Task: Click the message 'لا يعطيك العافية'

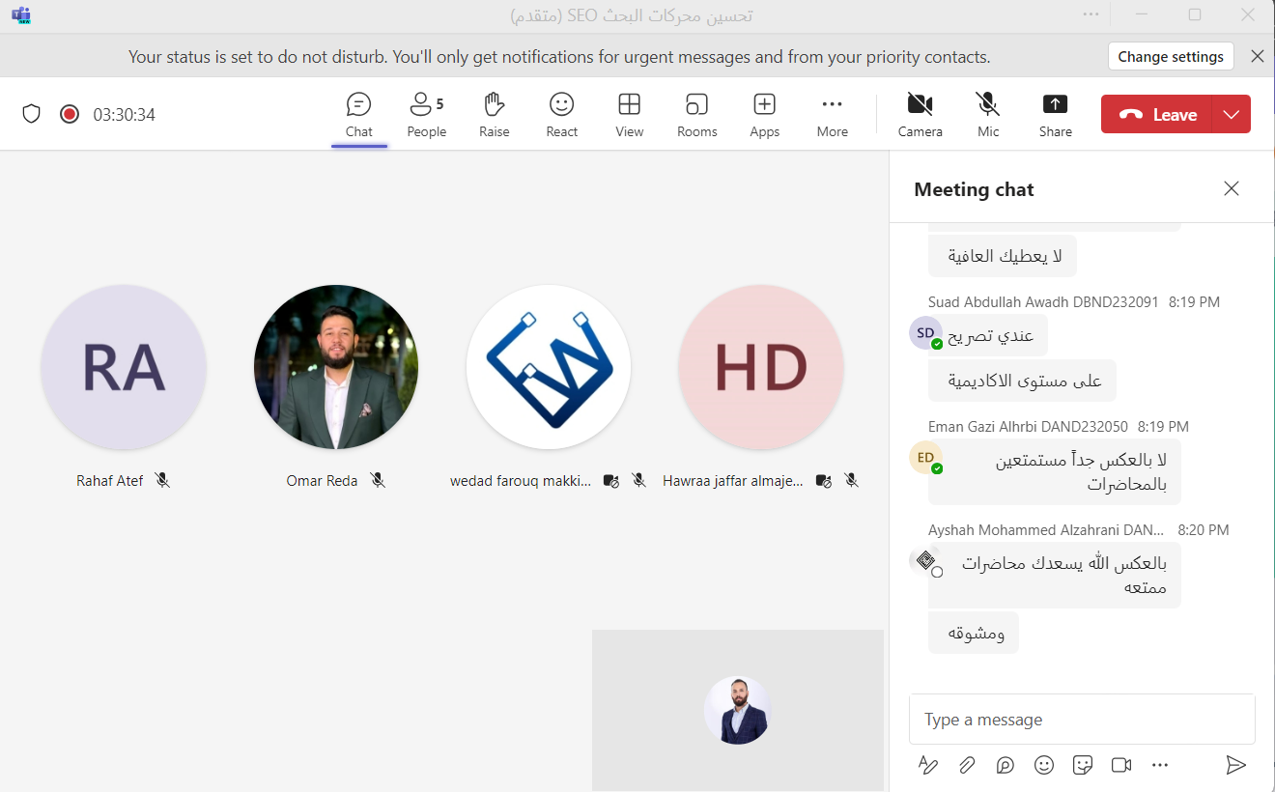Action: pos(1004,256)
